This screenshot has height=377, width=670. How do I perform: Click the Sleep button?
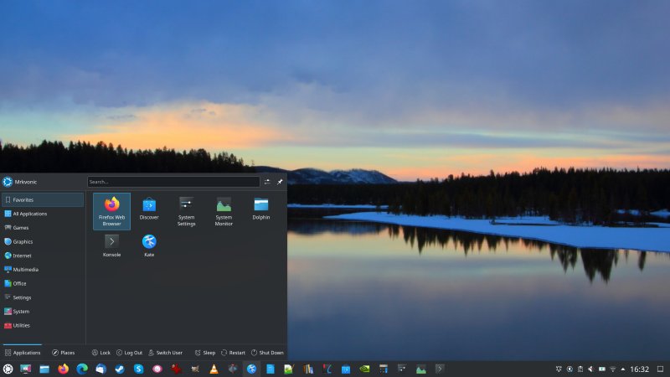(204, 353)
